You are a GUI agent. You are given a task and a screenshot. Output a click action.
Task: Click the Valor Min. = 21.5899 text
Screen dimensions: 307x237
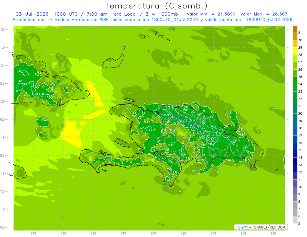[211, 14]
